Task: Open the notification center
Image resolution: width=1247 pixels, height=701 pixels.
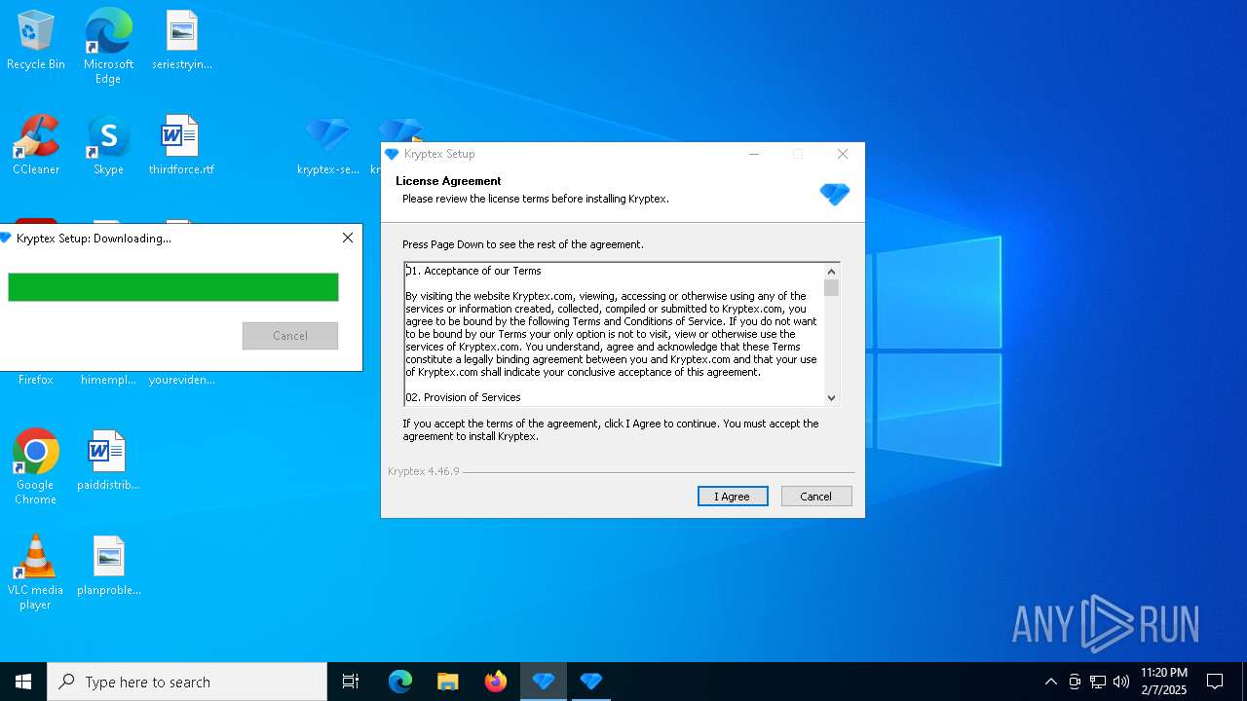Action: tap(1215, 682)
